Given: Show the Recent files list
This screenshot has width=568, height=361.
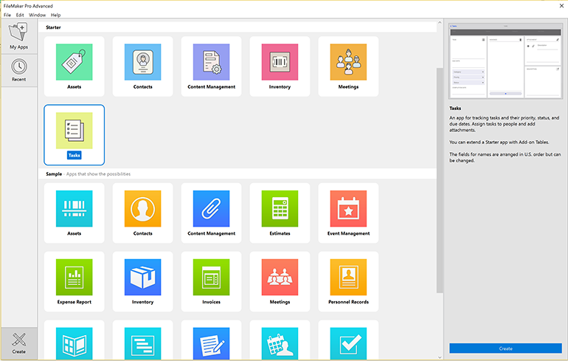Looking at the screenshot, I should (x=19, y=70).
